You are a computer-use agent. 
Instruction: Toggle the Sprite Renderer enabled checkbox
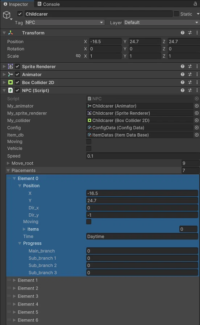[x=17, y=67]
